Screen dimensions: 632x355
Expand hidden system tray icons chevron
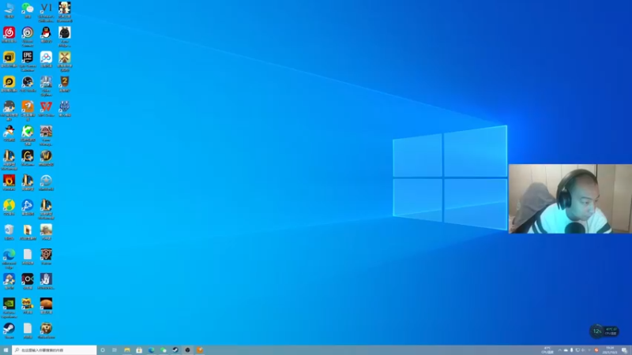(559, 350)
